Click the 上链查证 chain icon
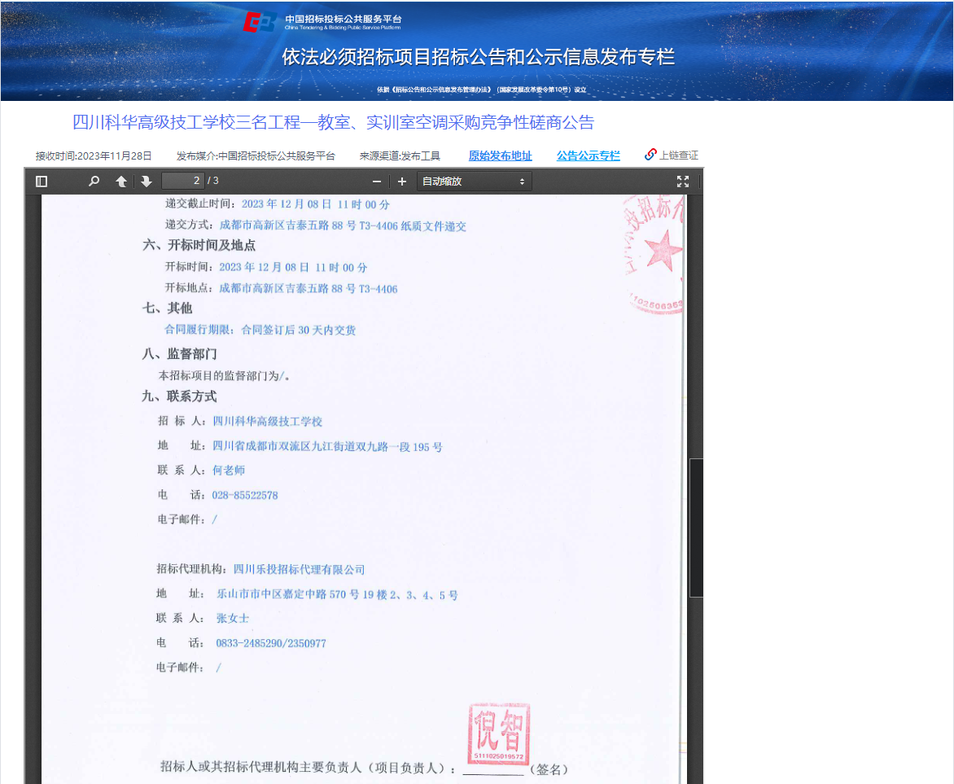This screenshot has width=954, height=784. (650, 155)
